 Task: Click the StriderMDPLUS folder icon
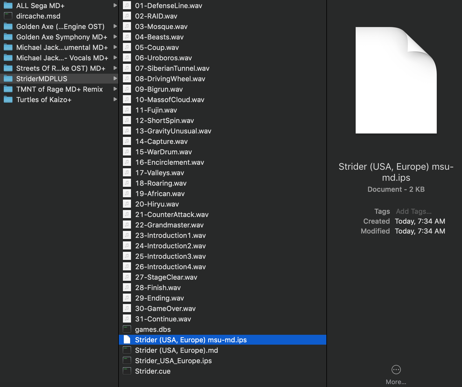tap(8, 79)
